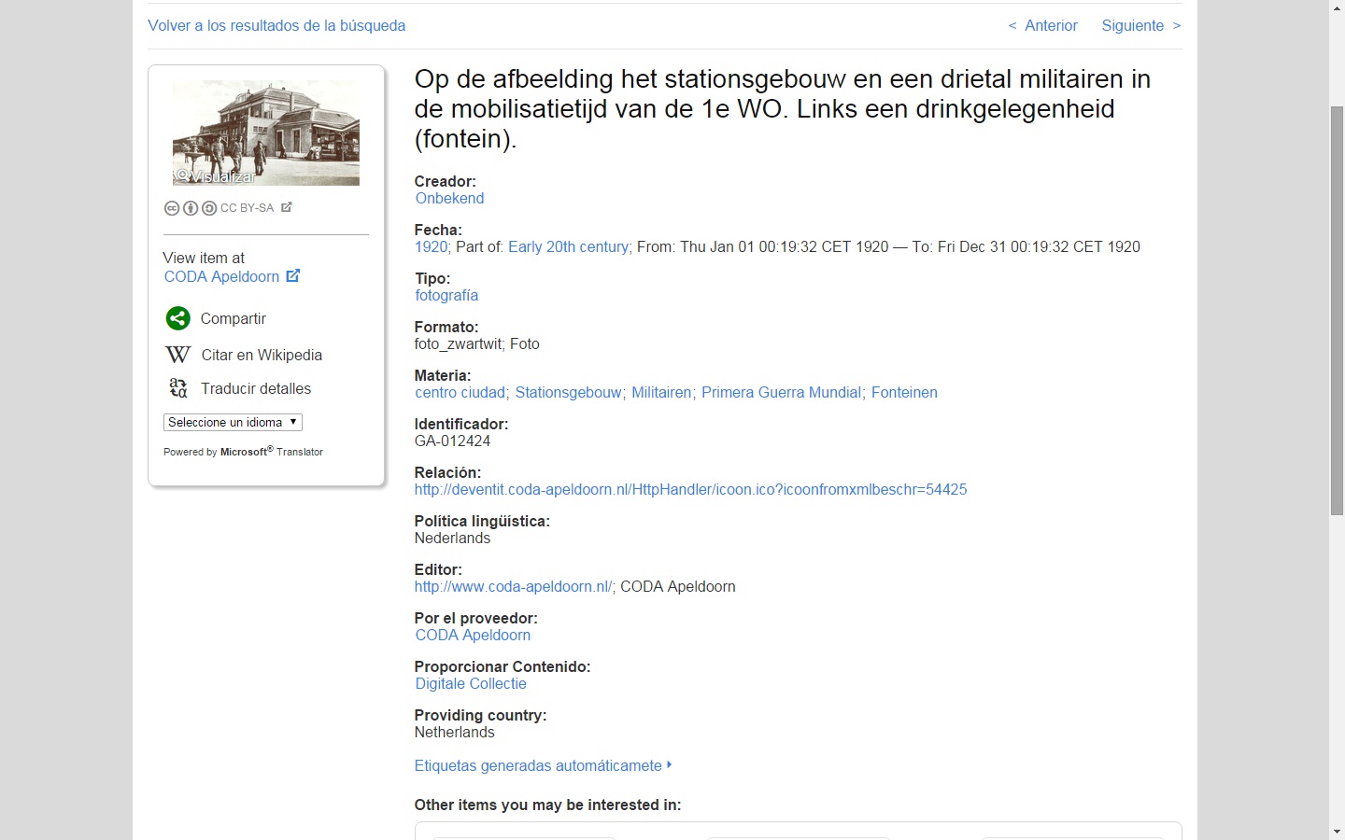Open the deventit.coda-apeldoorn.nl relation URL
Image resolution: width=1345 pixels, height=840 pixels.
(x=690, y=489)
